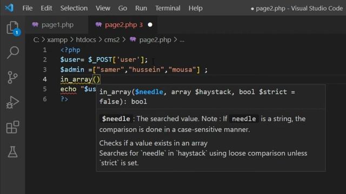Open the Search view in the activity bar
Viewport: 346px width, 194px height.
pos(13,53)
